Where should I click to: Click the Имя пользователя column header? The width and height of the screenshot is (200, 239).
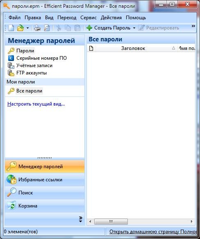point(186,48)
